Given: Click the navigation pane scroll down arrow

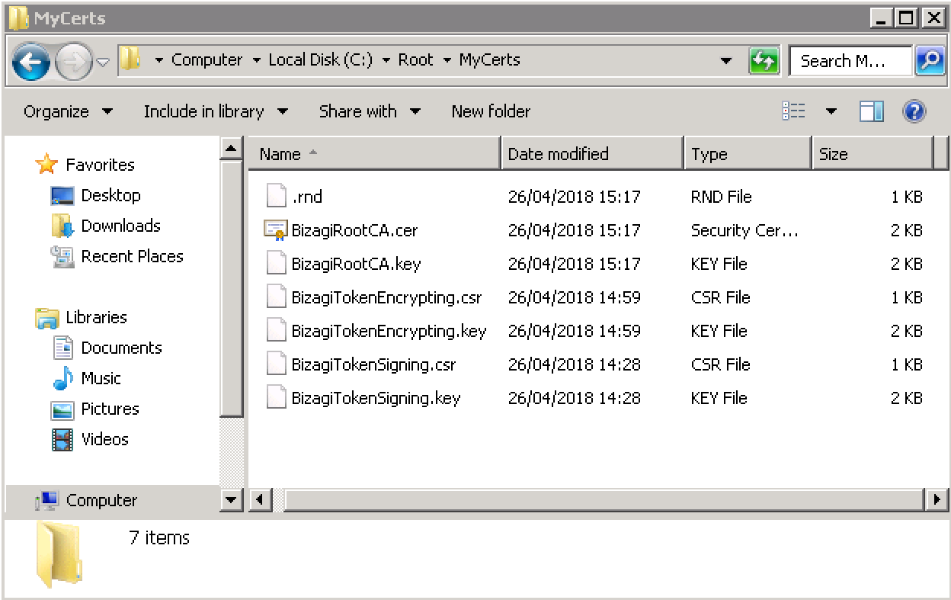Looking at the screenshot, I should (232, 500).
